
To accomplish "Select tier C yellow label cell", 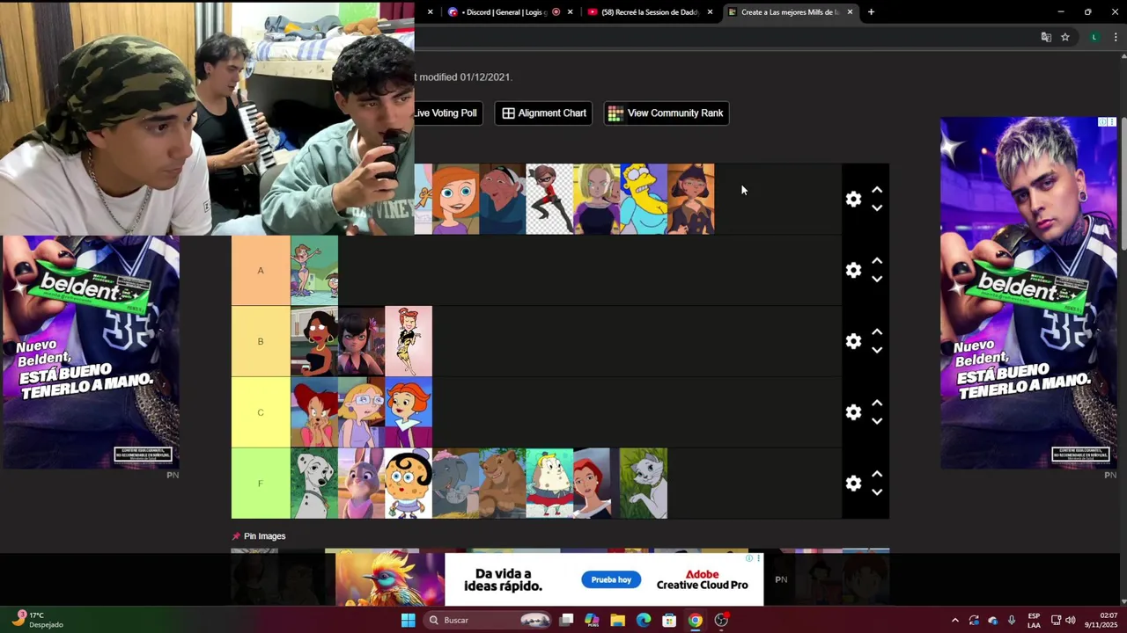I will point(261,412).
